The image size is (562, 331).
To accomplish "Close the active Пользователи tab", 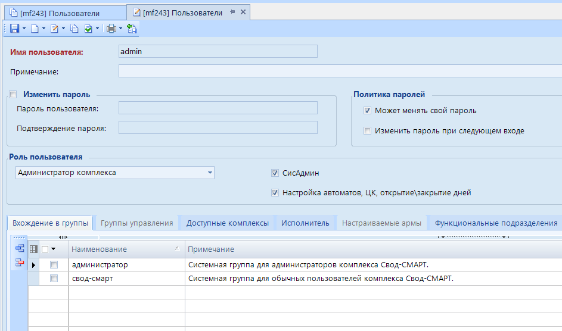I will point(243,12).
